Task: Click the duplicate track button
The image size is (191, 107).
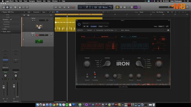Action: (28, 15)
